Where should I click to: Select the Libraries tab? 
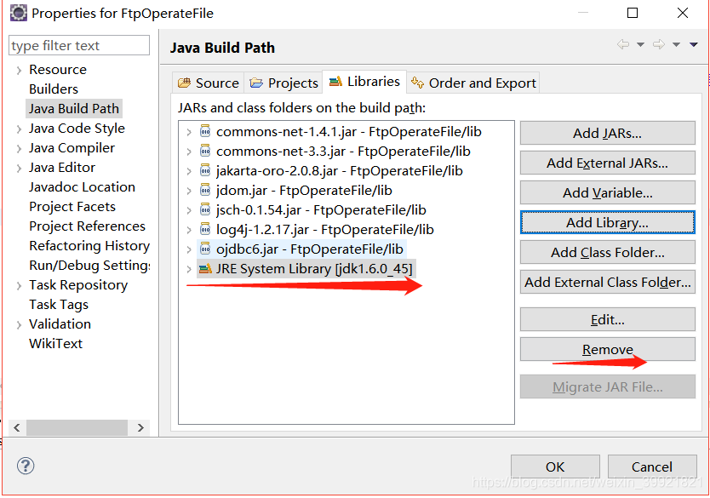pos(364,82)
